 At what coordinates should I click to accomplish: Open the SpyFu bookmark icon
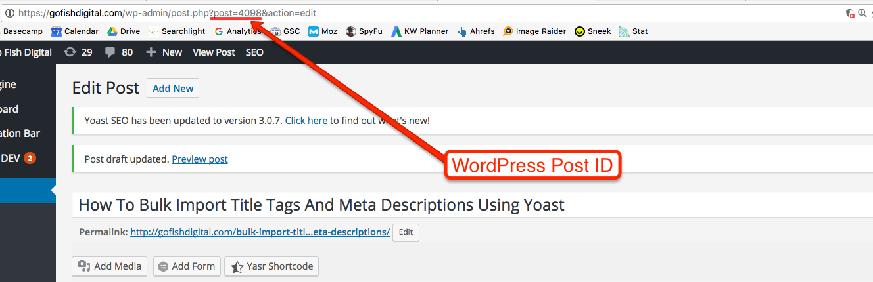pos(351,31)
